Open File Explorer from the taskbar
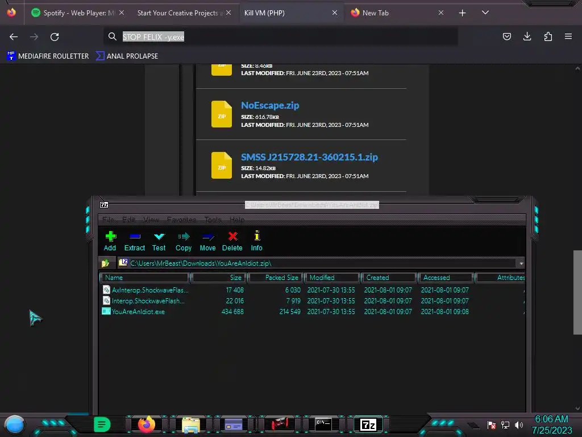Image resolution: width=582 pixels, height=437 pixels. pos(191,424)
